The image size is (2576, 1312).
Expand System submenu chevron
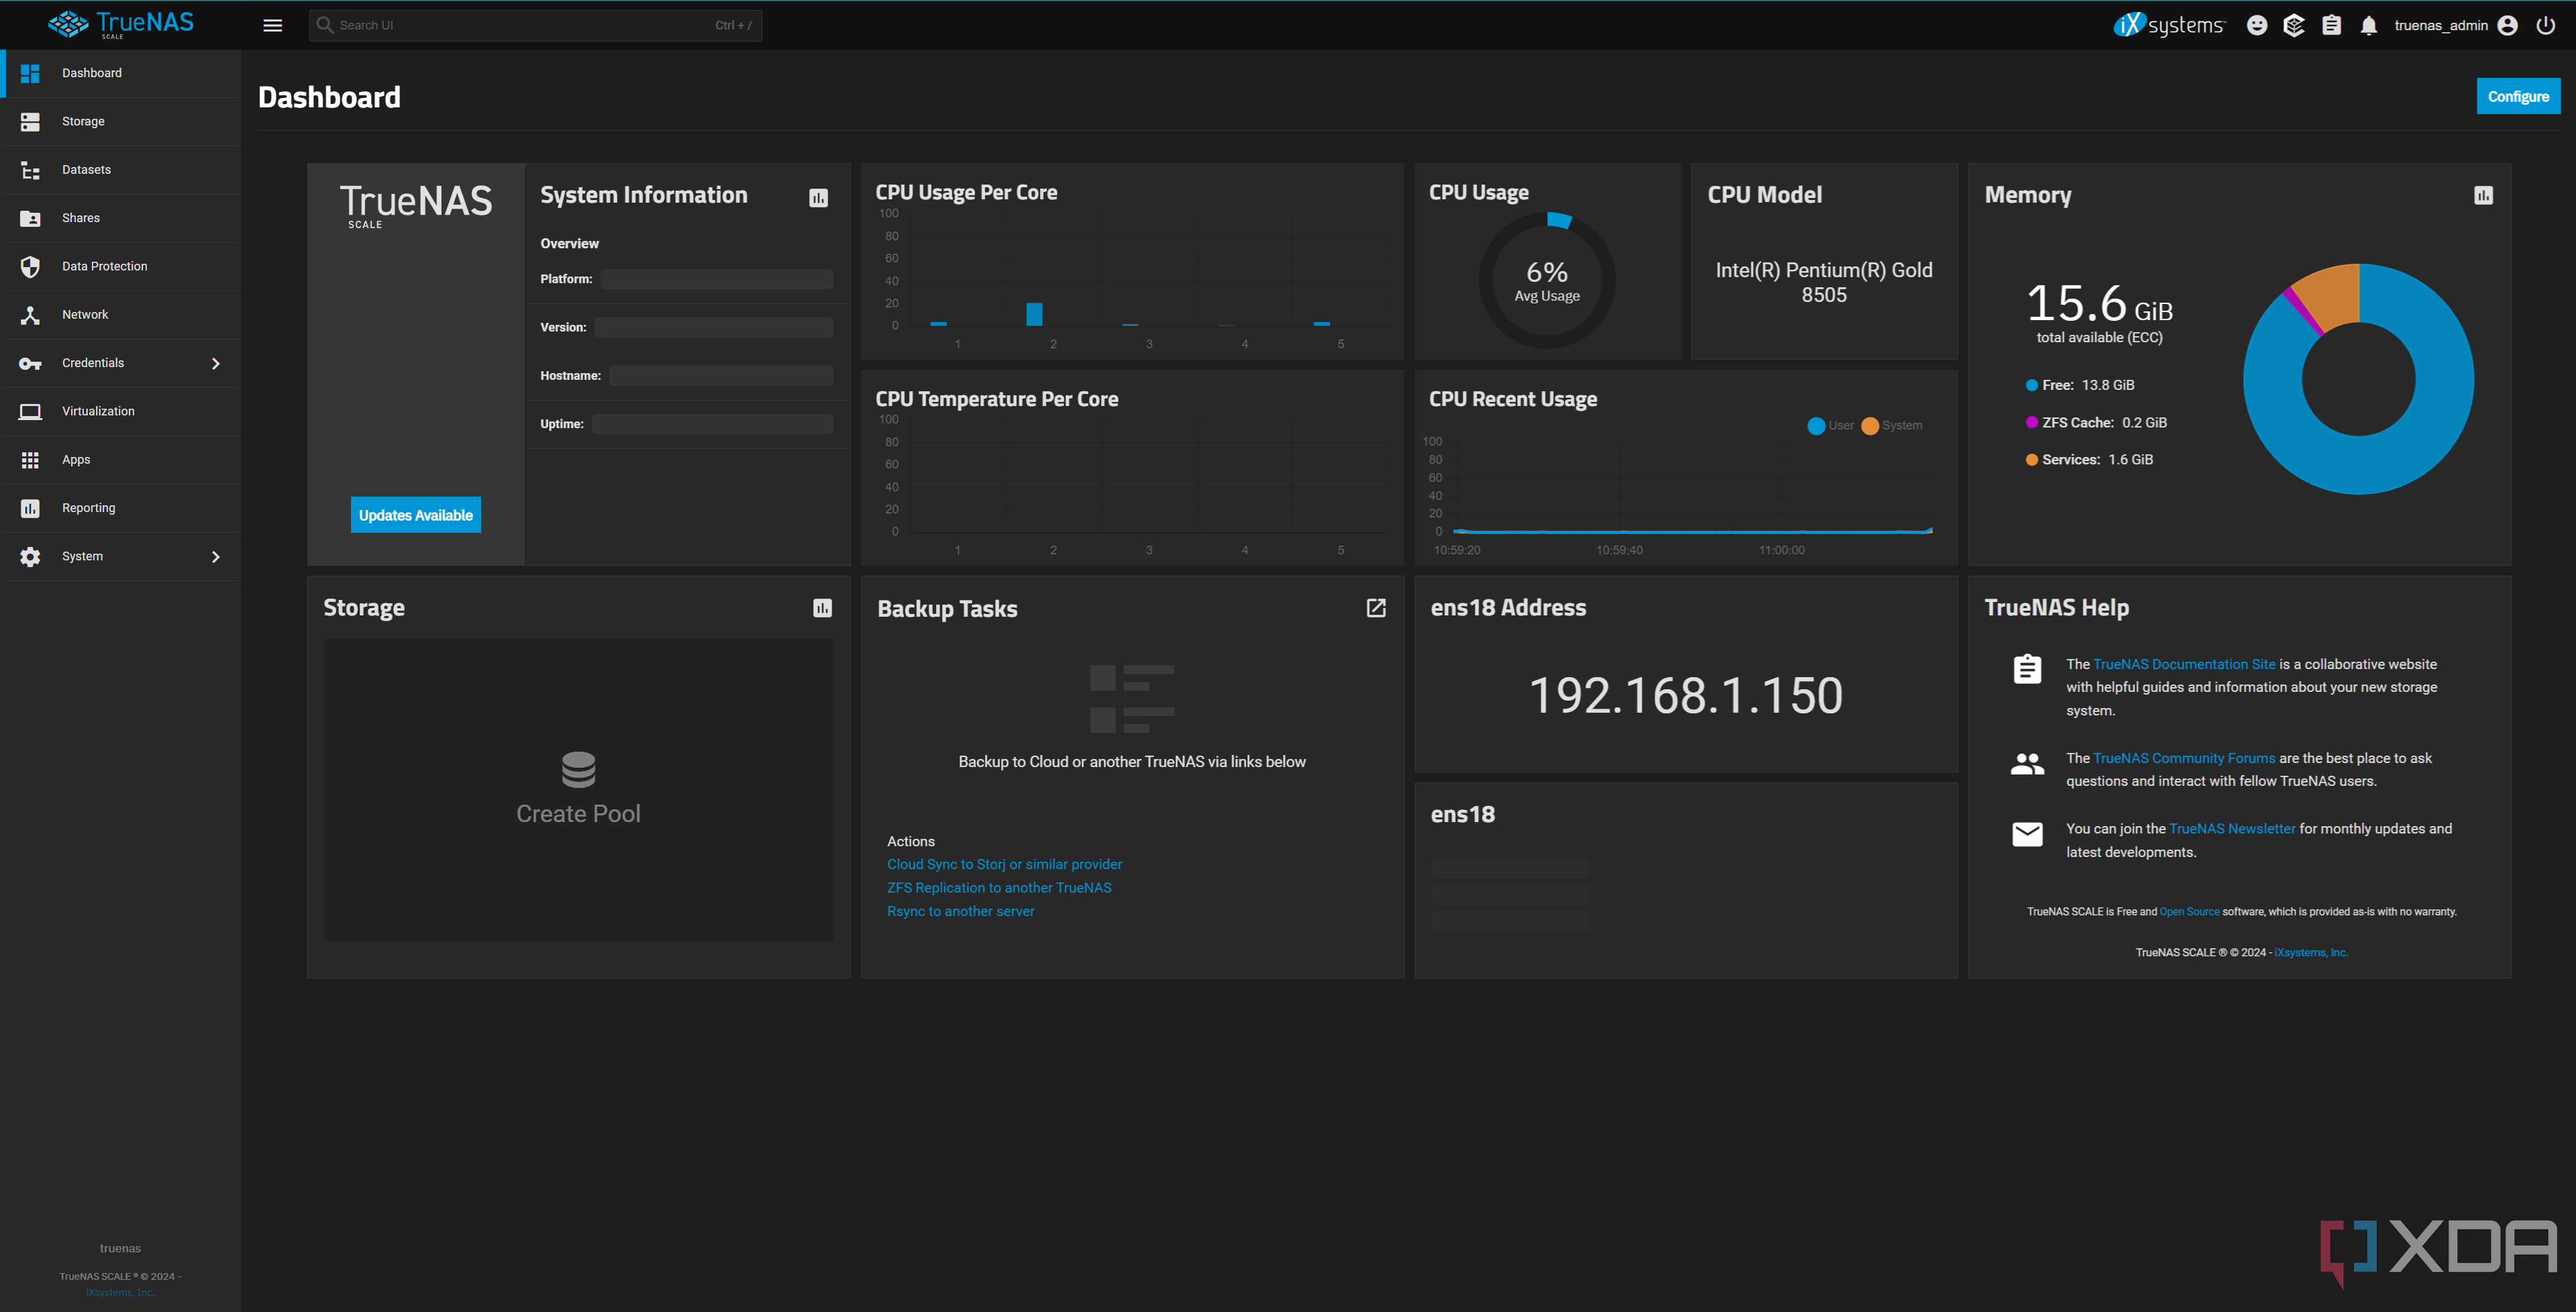pos(215,557)
